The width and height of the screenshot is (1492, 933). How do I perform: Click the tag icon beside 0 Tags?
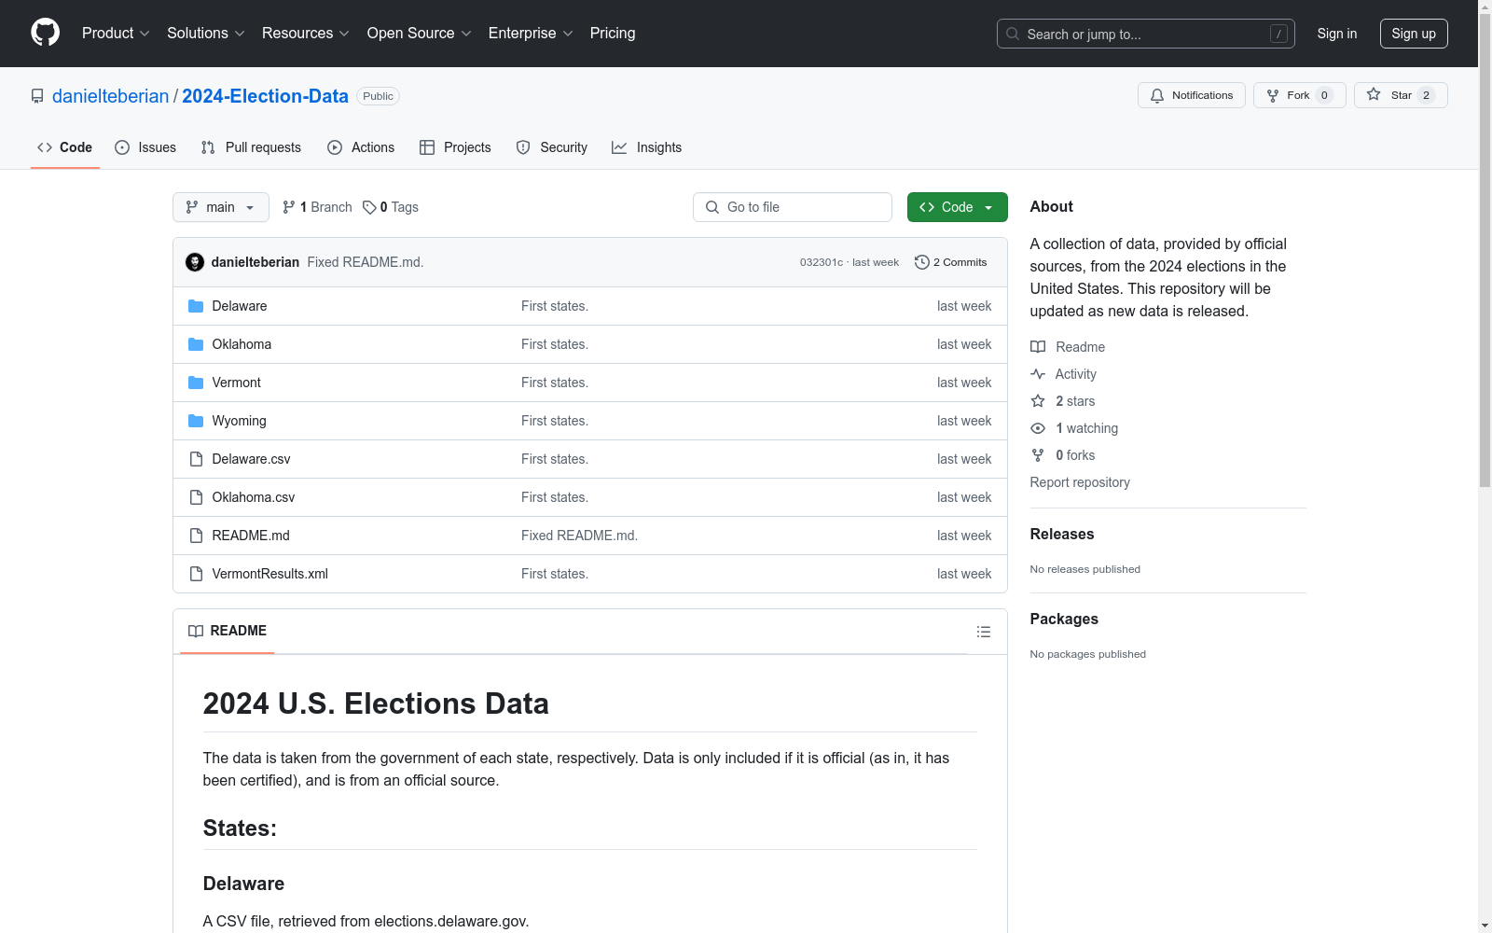[369, 207]
